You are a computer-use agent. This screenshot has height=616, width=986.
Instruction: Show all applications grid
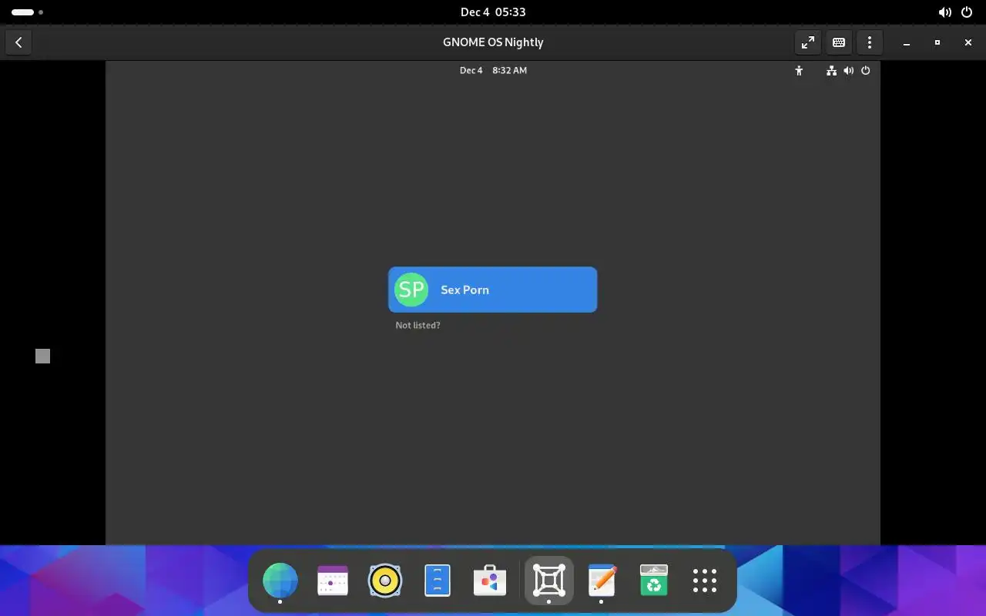tap(705, 581)
